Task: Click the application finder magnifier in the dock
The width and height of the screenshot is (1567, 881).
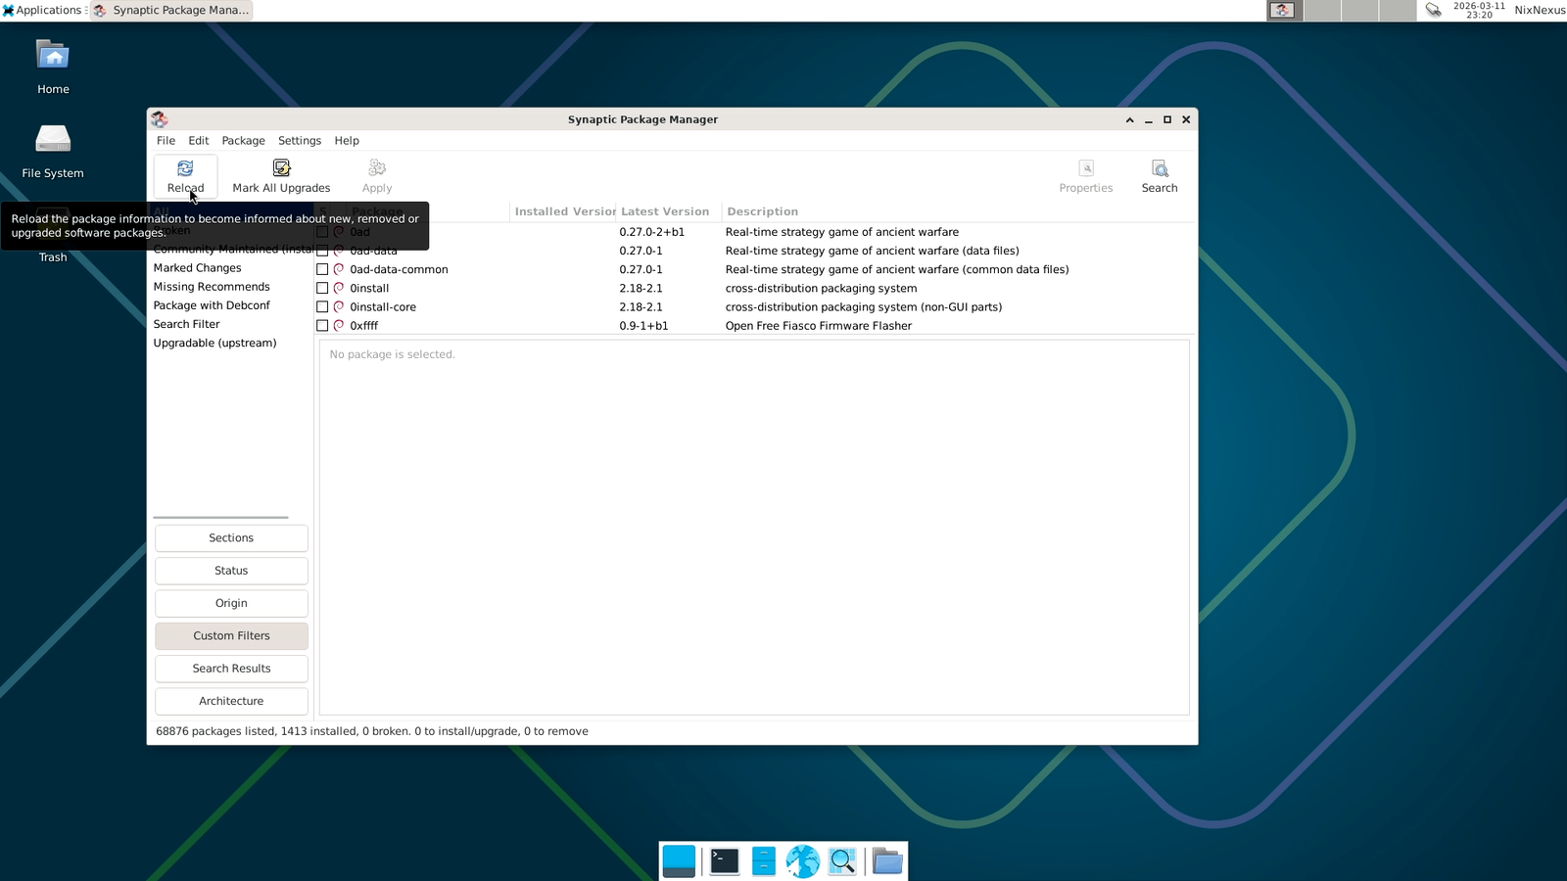Action: 842,860
